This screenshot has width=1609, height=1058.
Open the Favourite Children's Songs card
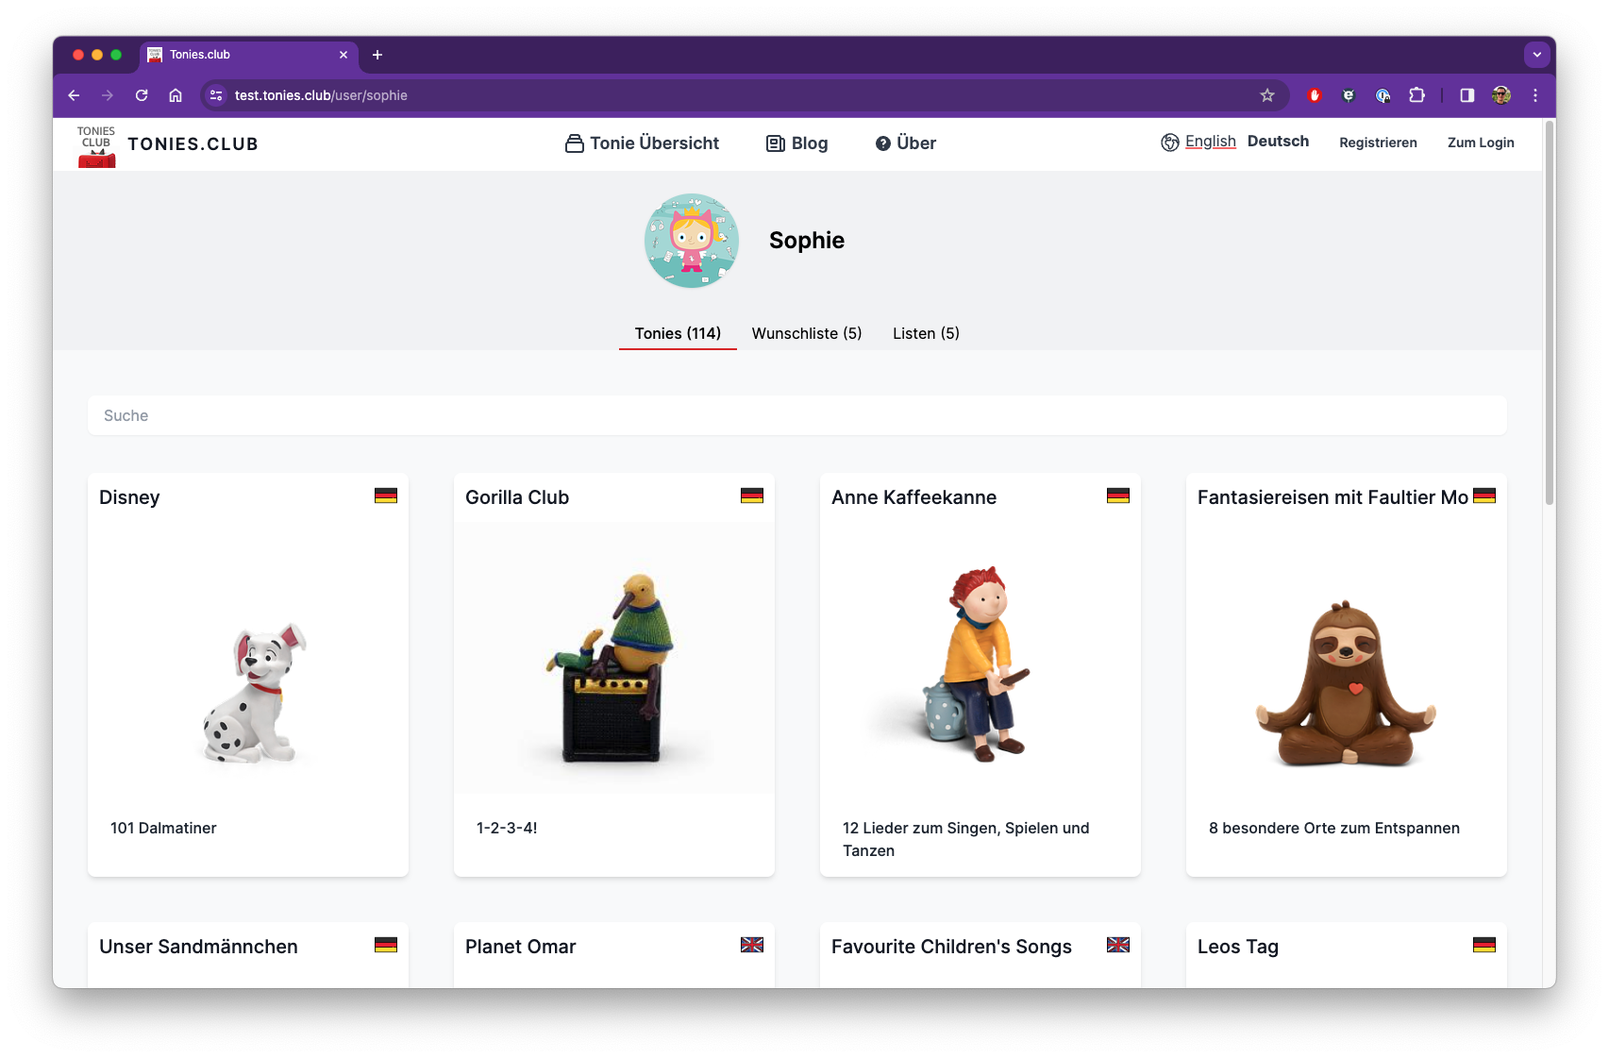coord(980,955)
